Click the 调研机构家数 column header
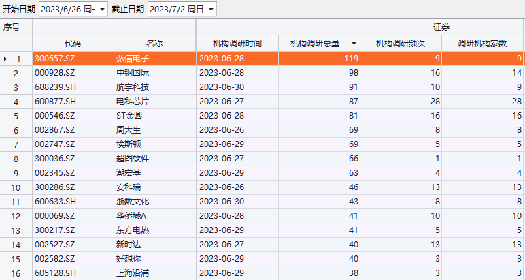Viewport: 525px width, 280px height. (x=482, y=44)
